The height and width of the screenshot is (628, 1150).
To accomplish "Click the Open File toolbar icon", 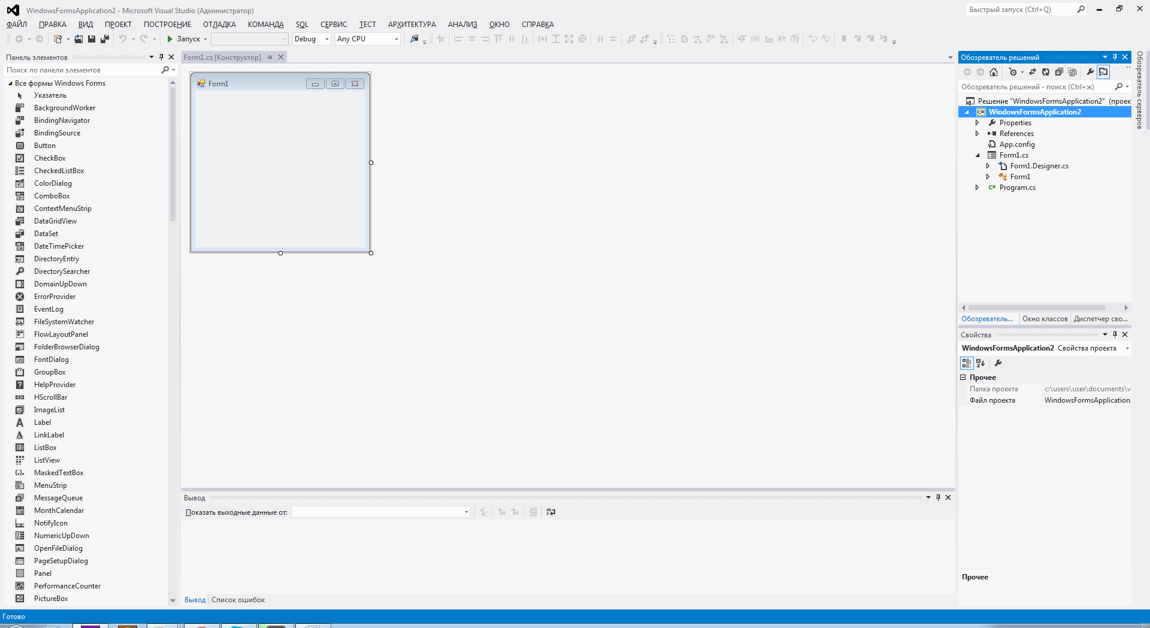I will [78, 39].
